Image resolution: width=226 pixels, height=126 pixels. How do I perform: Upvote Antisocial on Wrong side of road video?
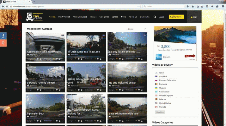[98, 90]
